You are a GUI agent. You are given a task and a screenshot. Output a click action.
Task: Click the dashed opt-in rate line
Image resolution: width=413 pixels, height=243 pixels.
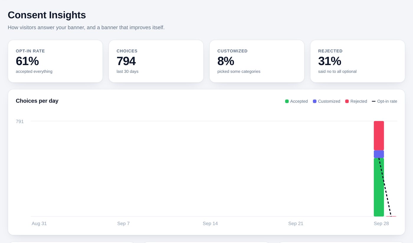385,187
